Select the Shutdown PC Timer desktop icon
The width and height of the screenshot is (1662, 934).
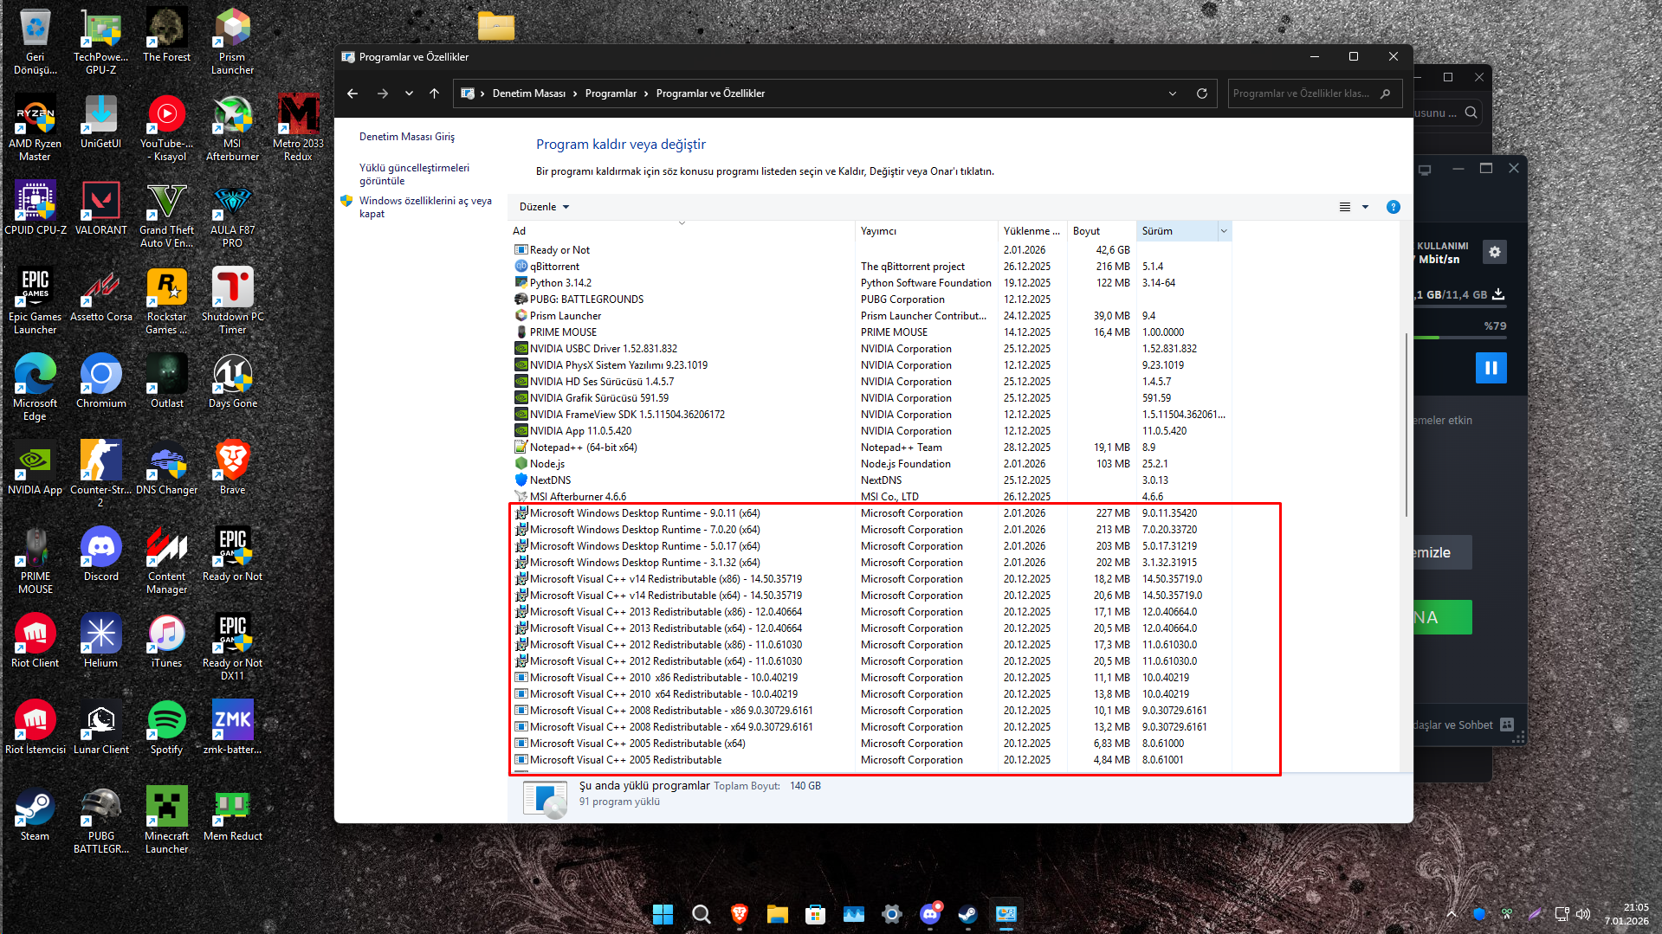pyautogui.click(x=232, y=300)
